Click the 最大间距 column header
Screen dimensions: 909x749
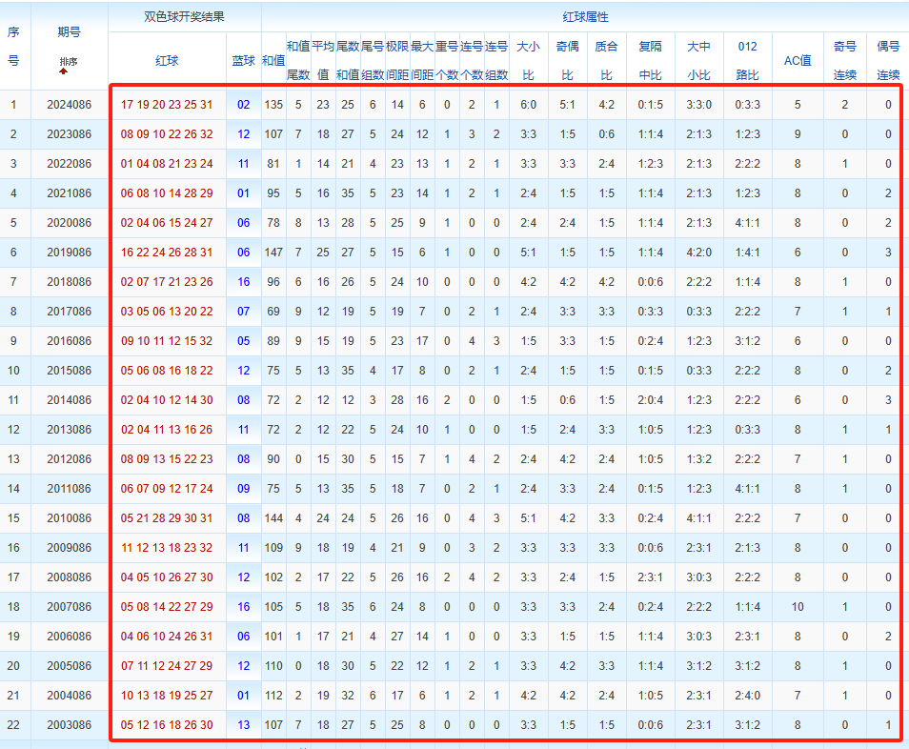(x=422, y=61)
